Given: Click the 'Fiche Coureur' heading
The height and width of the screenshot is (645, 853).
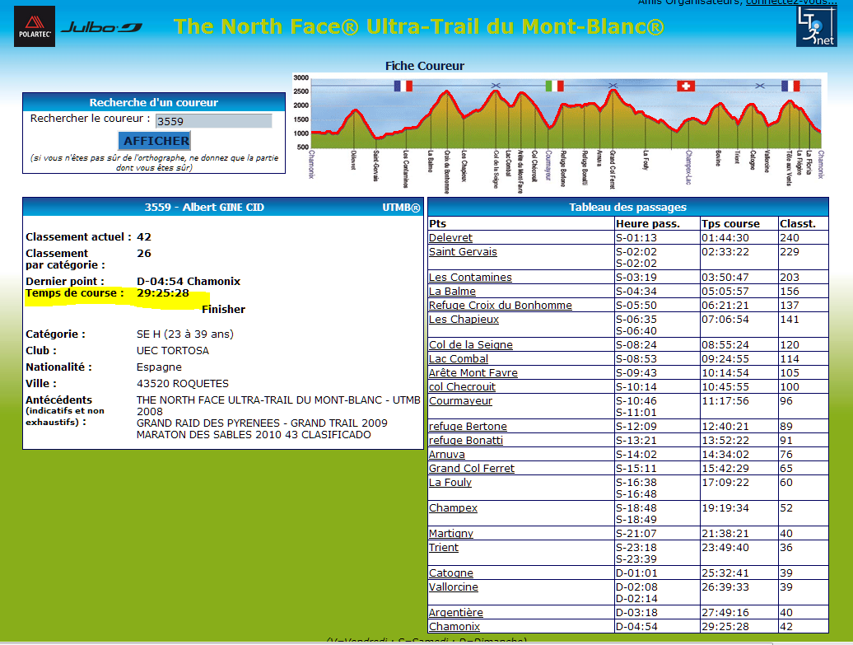Looking at the screenshot, I should pos(425,66).
